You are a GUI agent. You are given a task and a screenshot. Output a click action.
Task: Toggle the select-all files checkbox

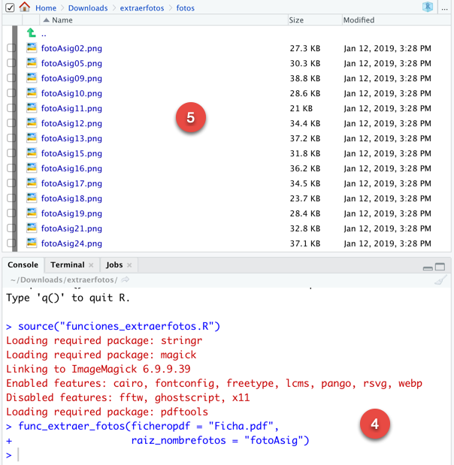pos(10,8)
